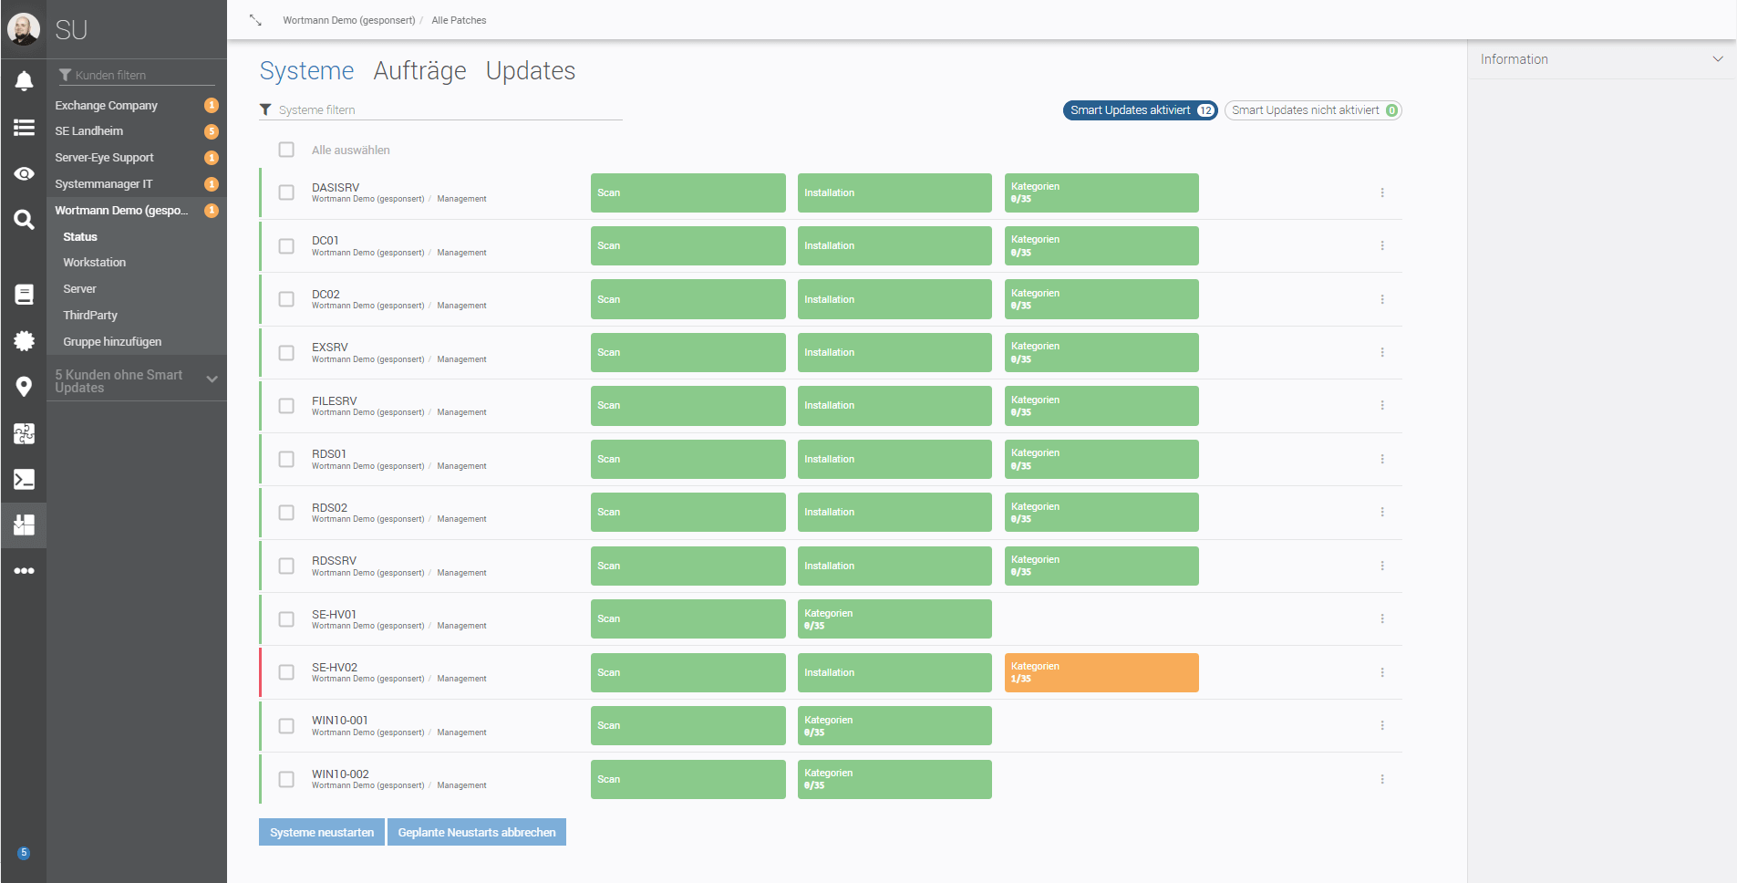Expand 5 Kunden ohne Smart Updates
The width and height of the screenshot is (1737, 883).
point(212,379)
